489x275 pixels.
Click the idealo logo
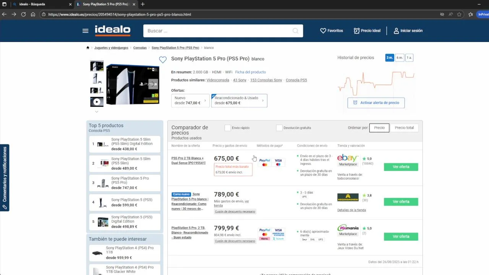coord(112,31)
